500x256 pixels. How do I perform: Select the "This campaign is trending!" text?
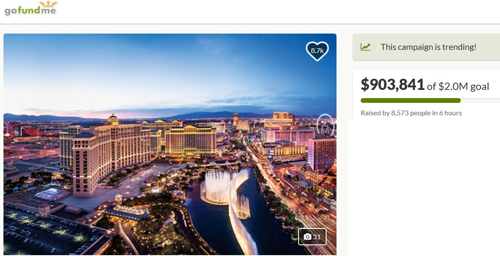pos(428,47)
